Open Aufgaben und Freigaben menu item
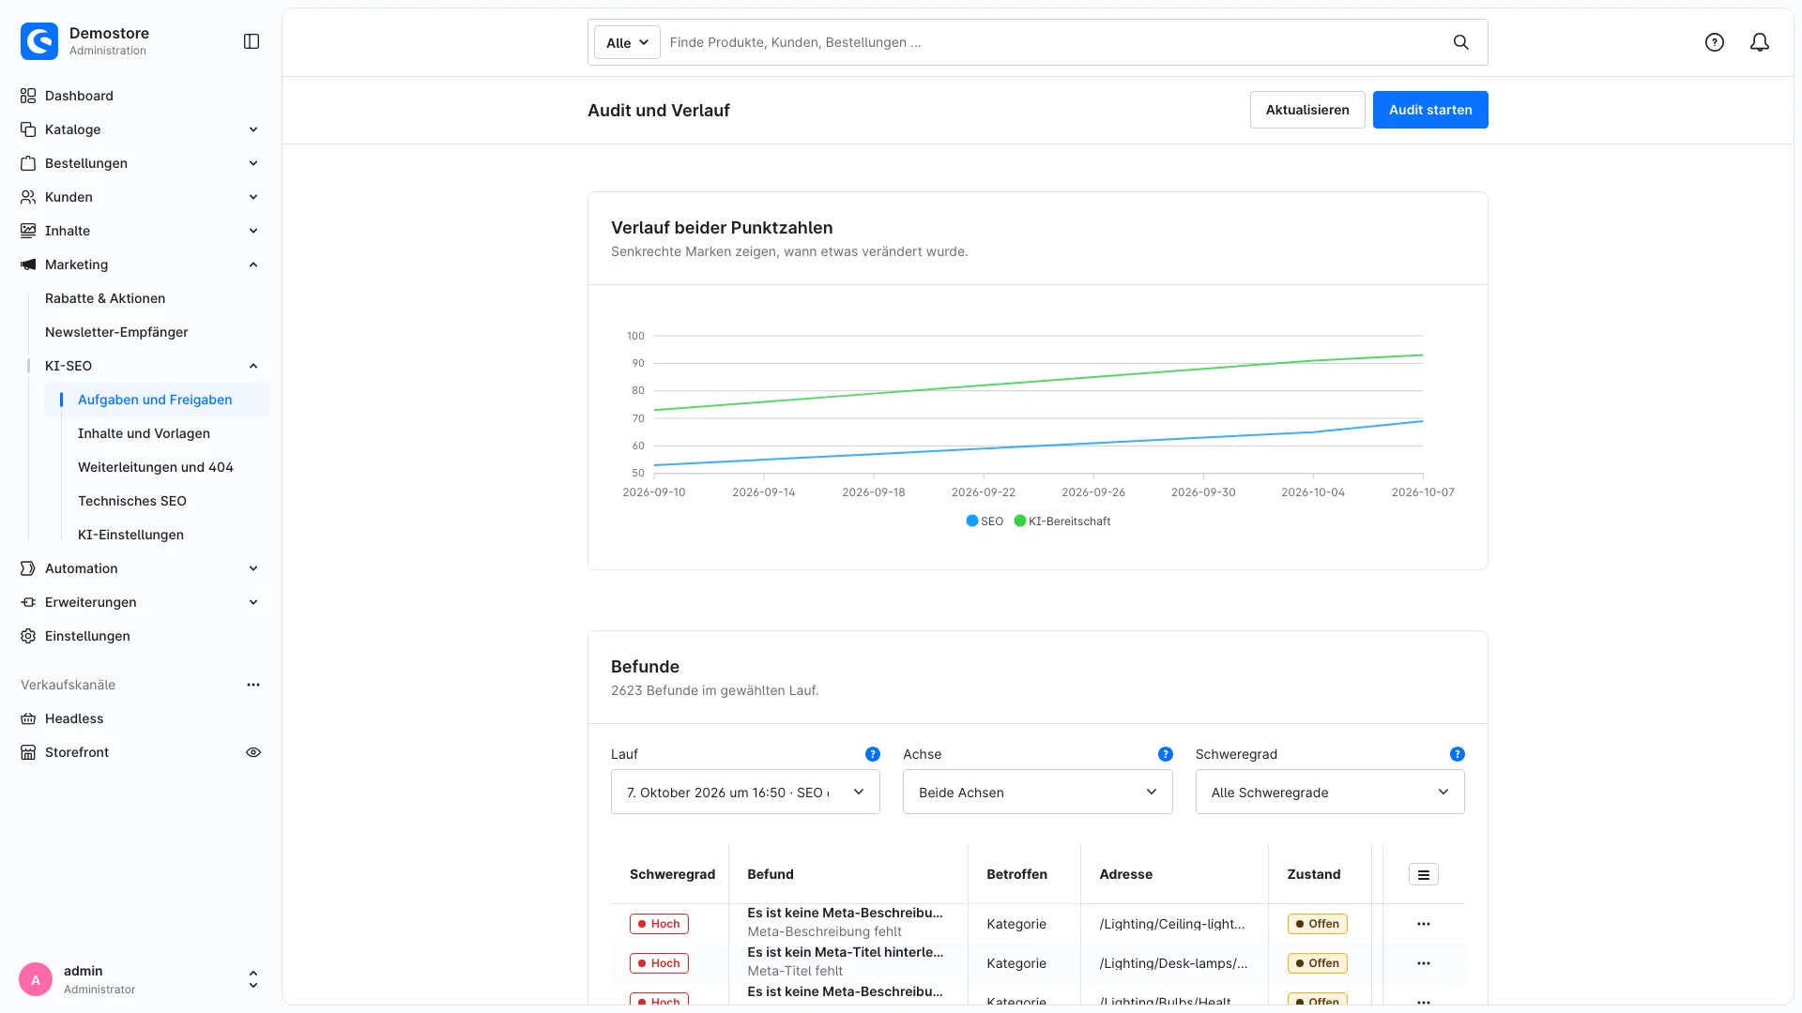 [x=157, y=400]
